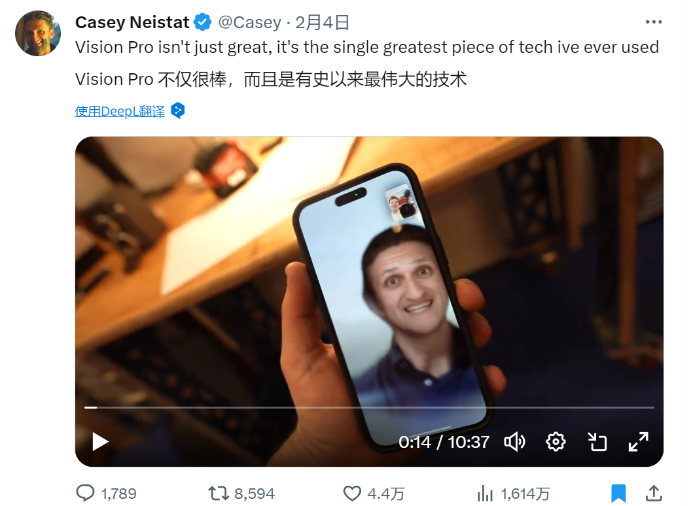Play the video with the play button

100,442
